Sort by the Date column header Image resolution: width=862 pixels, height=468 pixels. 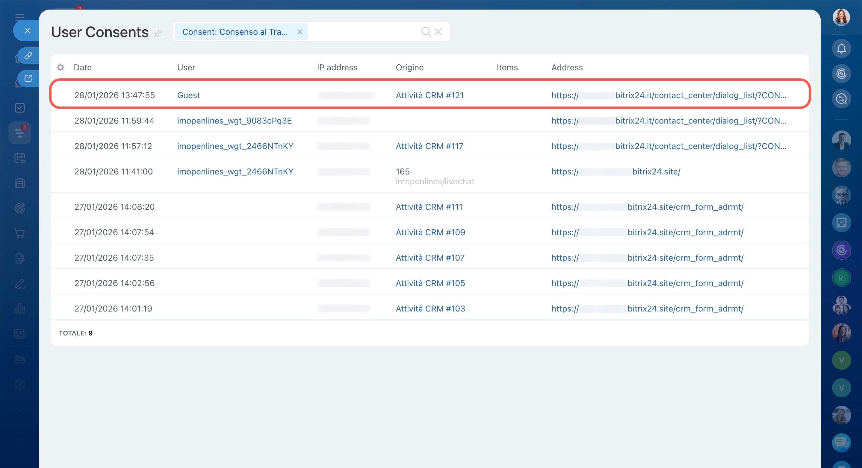point(83,68)
